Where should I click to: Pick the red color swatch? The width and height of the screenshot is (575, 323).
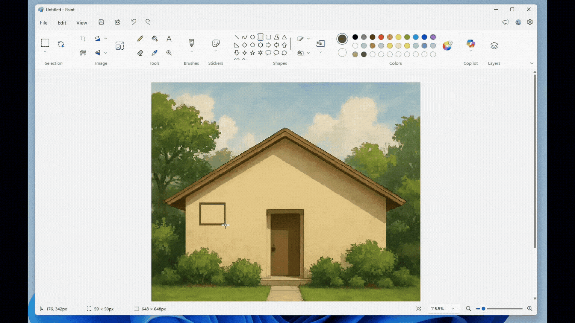tap(381, 37)
